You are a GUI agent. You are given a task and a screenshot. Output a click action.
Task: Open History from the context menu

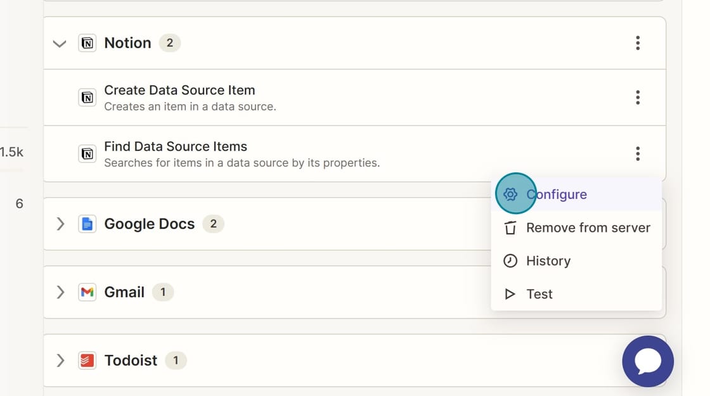548,261
